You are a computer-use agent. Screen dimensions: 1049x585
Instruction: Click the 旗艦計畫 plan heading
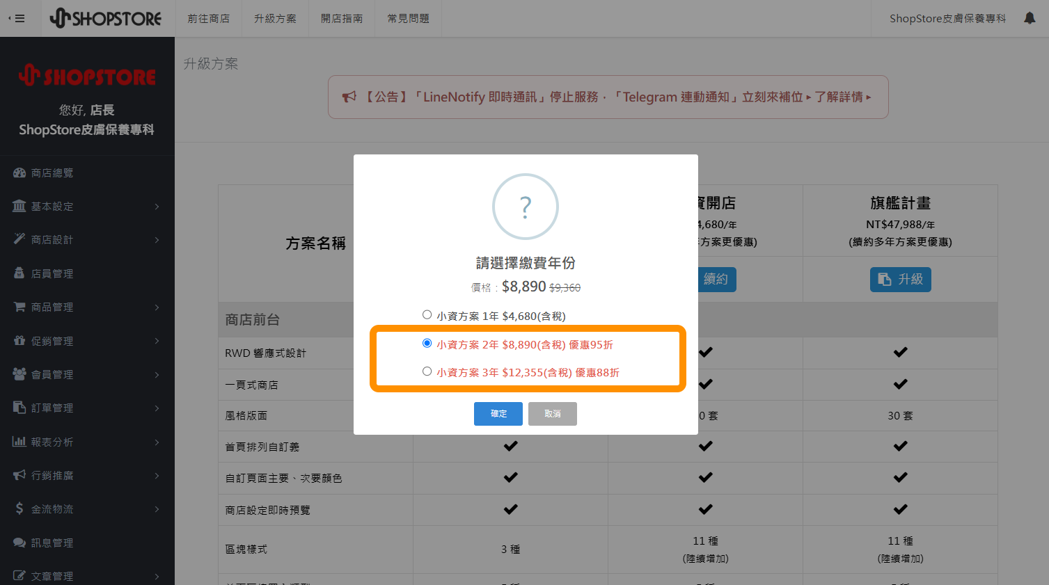click(900, 203)
